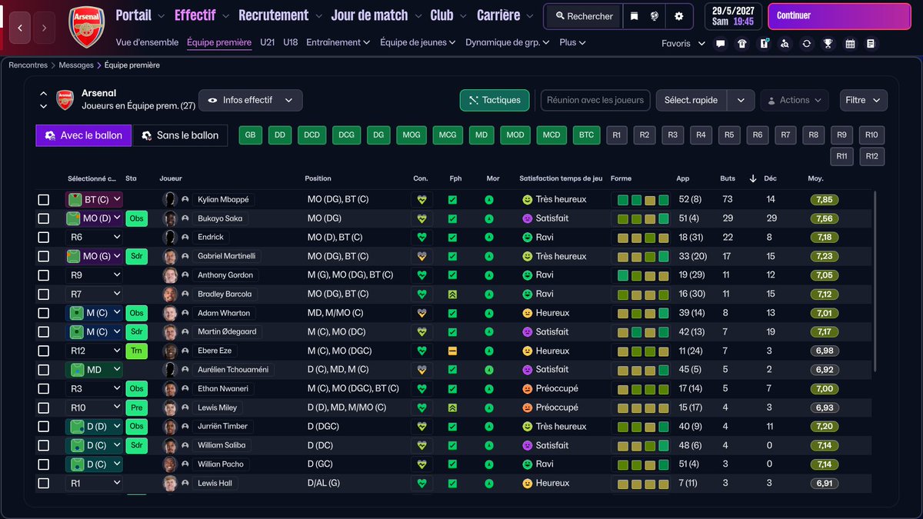
Task: Open the Tactiques button
Action: point(495,100)
